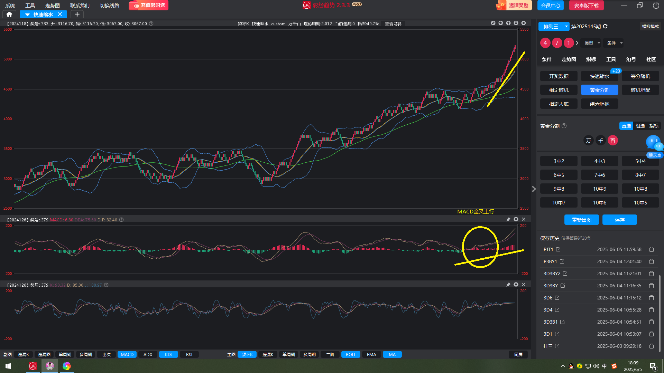The width and height of the screenshot is (664, 373).
Task: Open the 会员中心 button
Action: 551,5
